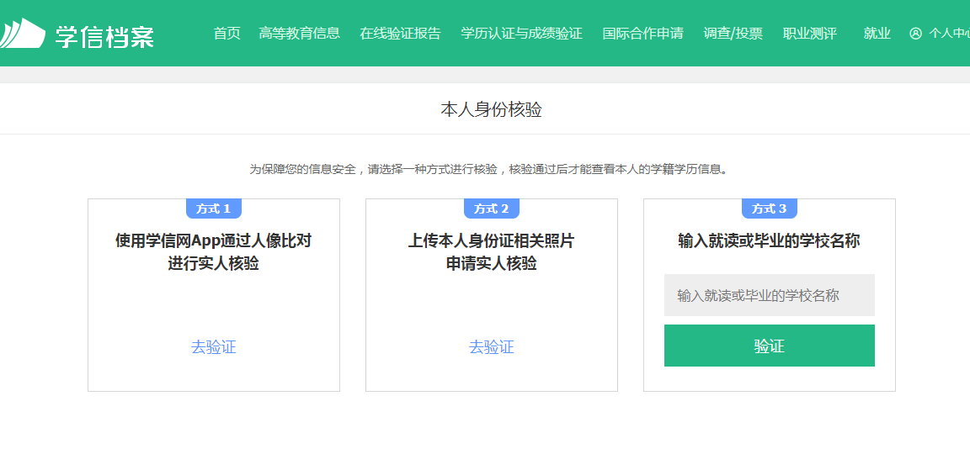
Task: Select 学历认证与成绩验证 in the navigation
Action: [521, 34]
